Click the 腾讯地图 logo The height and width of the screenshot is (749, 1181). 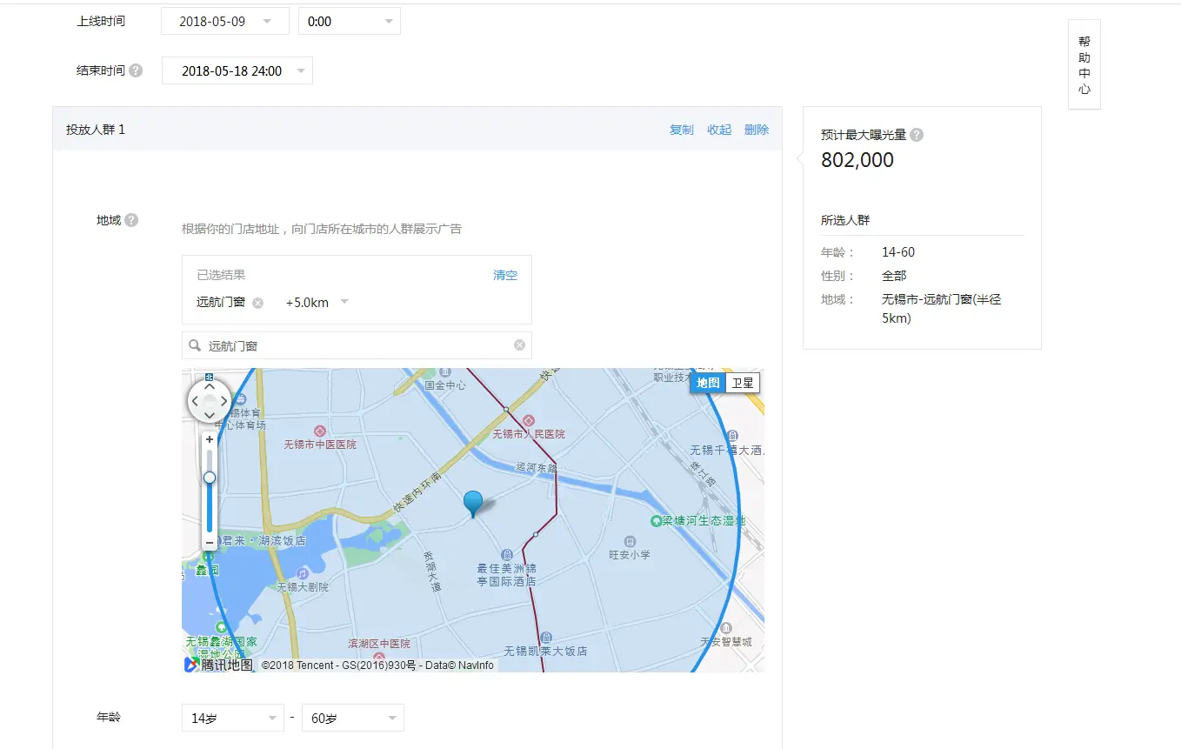[x=218, y=665]
